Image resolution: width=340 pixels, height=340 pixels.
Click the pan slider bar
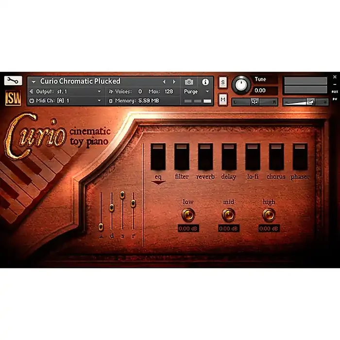pyautogui.click(x=255, y=102)
